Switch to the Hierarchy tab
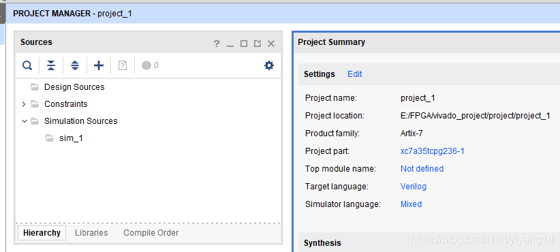This screenshot has width=560, height=252. tap(42, 233)
